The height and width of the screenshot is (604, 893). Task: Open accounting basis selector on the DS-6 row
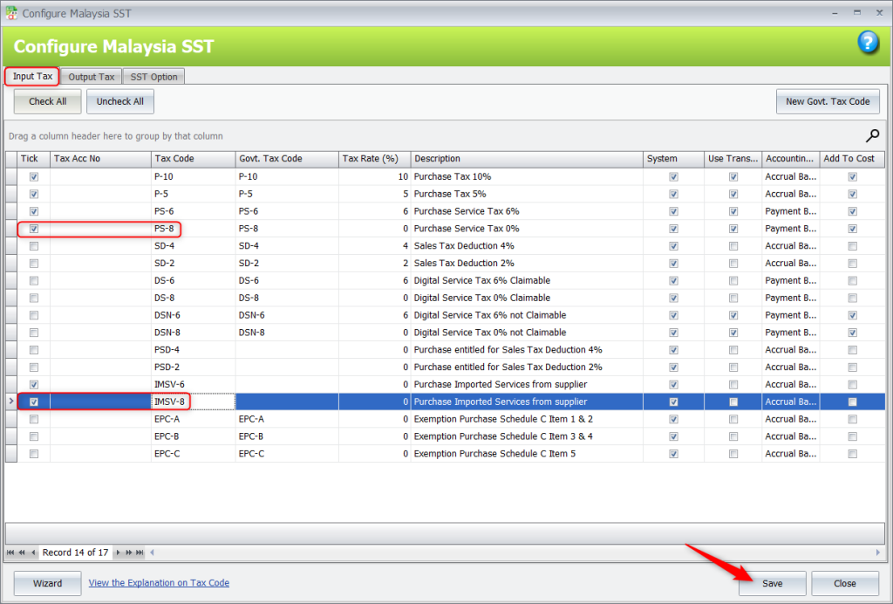tap(789, 280)
